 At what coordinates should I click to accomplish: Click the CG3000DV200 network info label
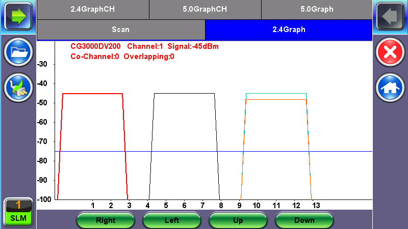[x=95, y=46]
